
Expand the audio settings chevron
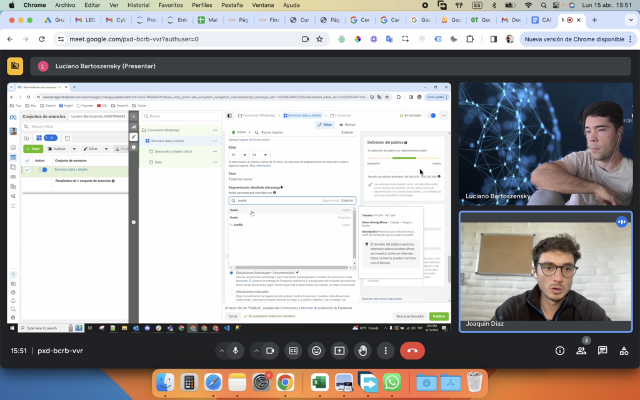click(x=221, y=351)
